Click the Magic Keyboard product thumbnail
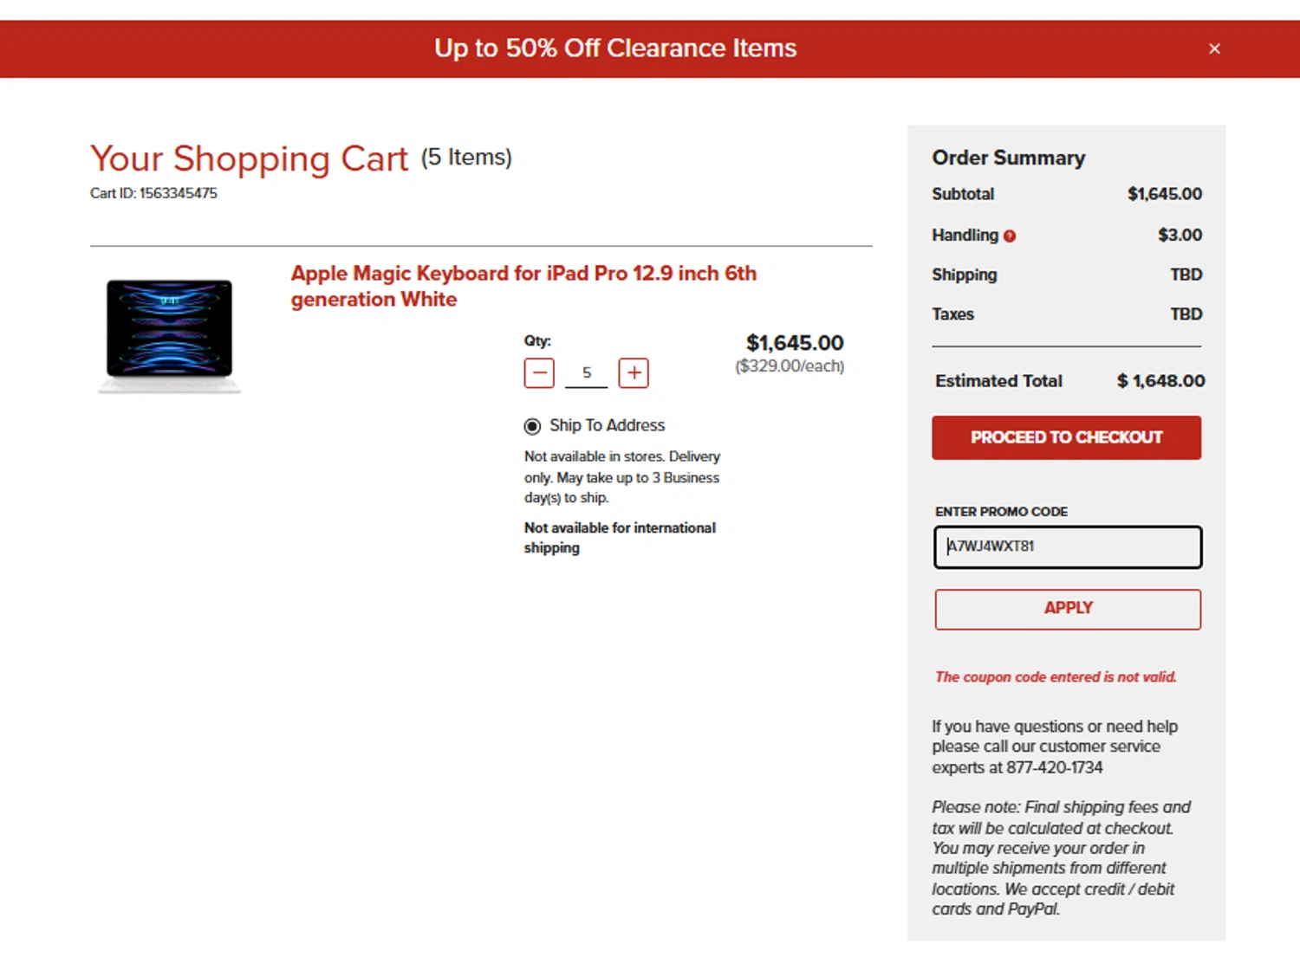 coord(169,335)
